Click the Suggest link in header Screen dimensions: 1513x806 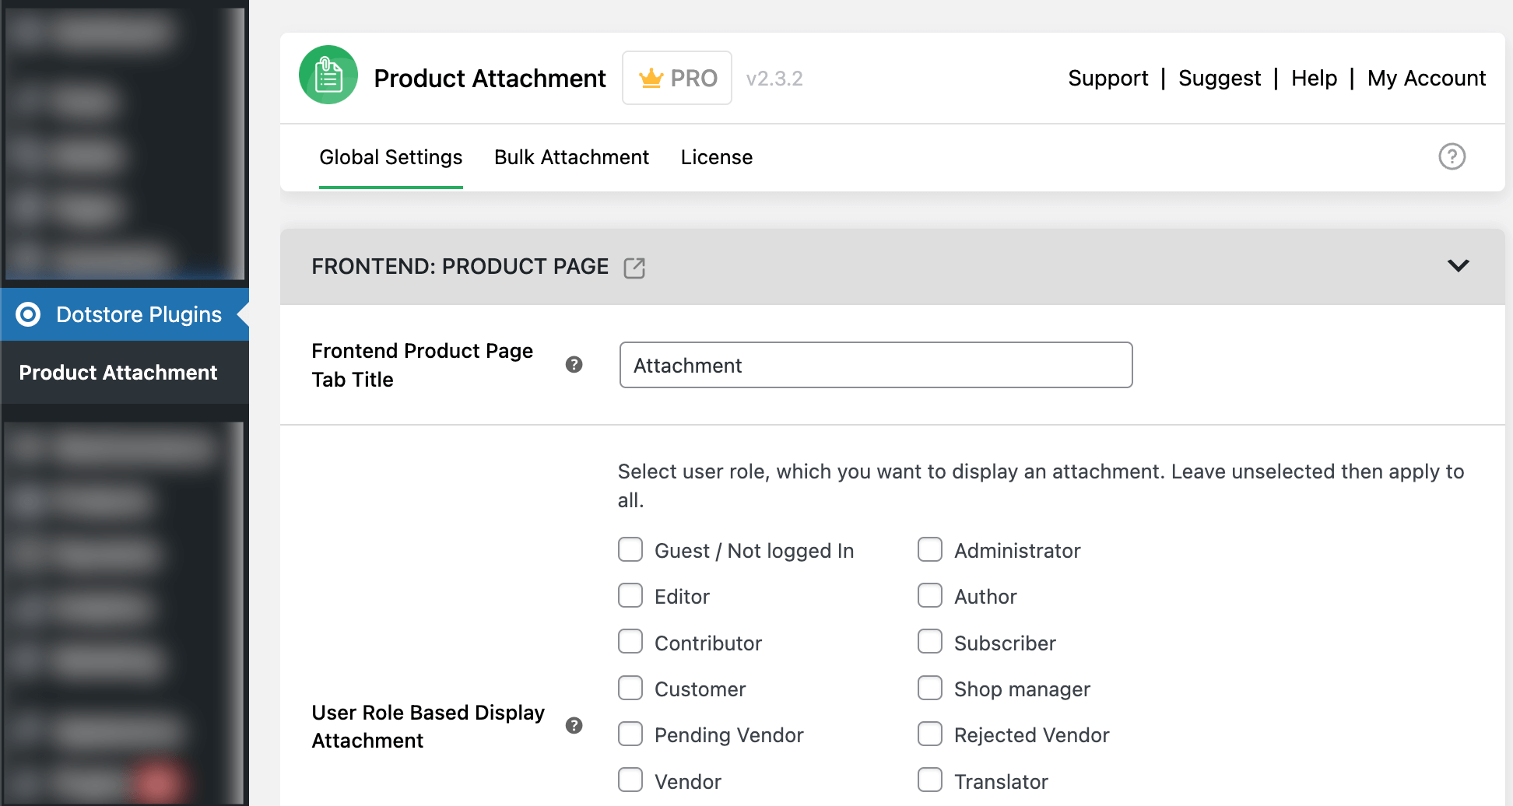pos(1219,78)
